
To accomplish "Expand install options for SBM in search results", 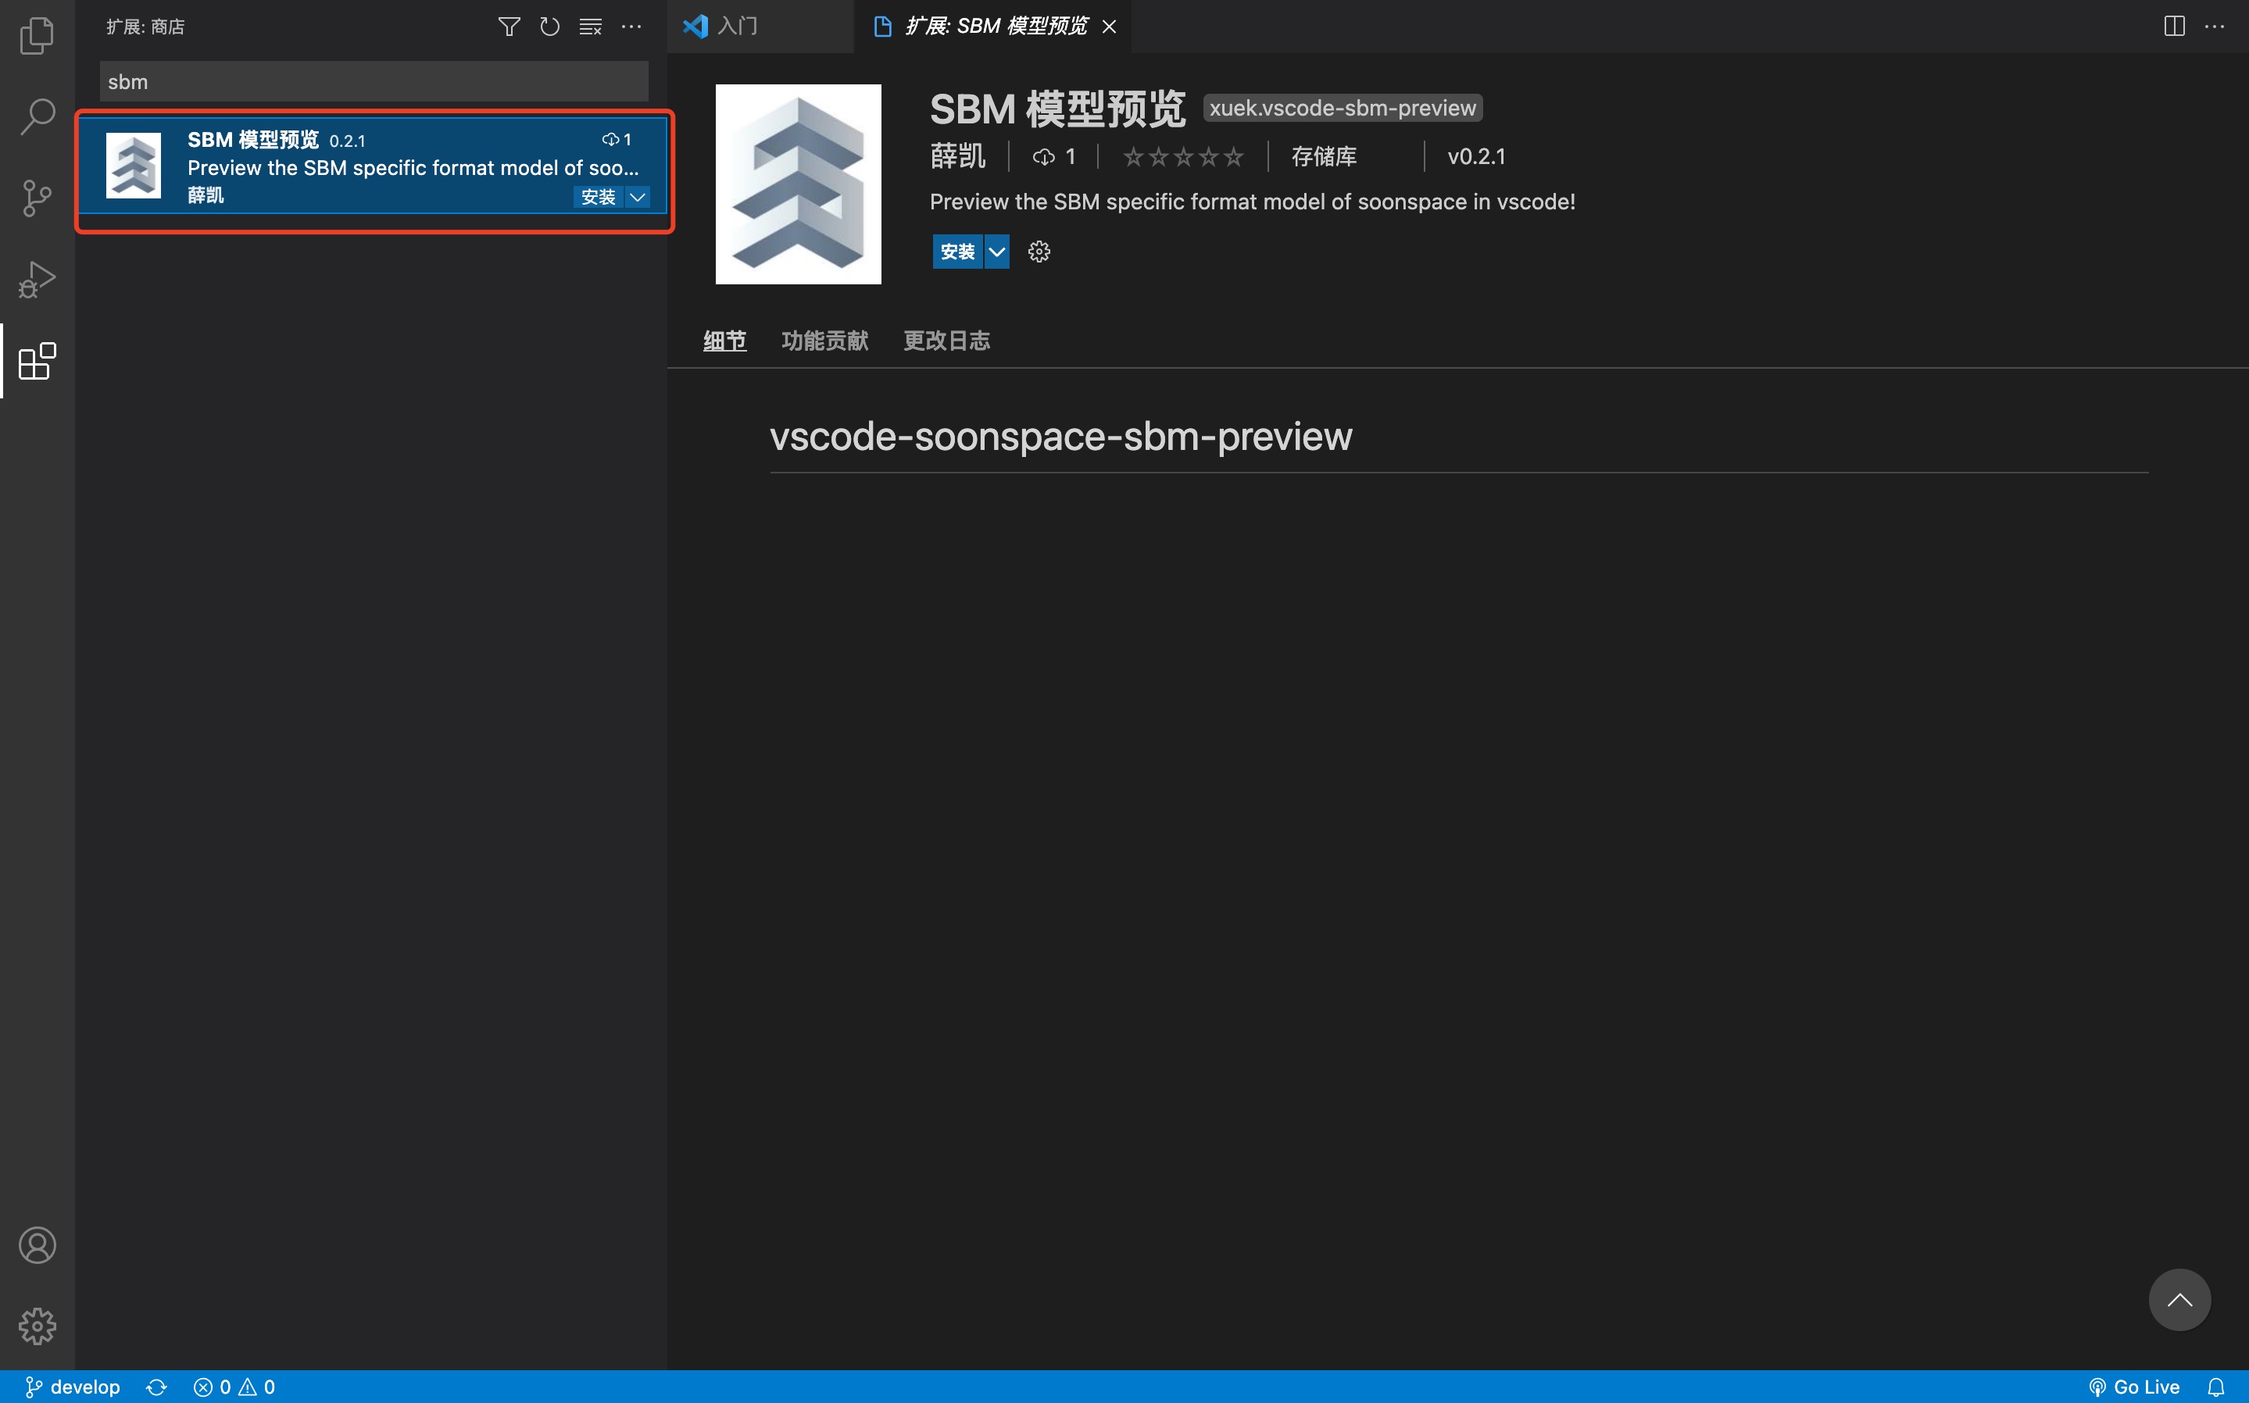I will [637, 197].
